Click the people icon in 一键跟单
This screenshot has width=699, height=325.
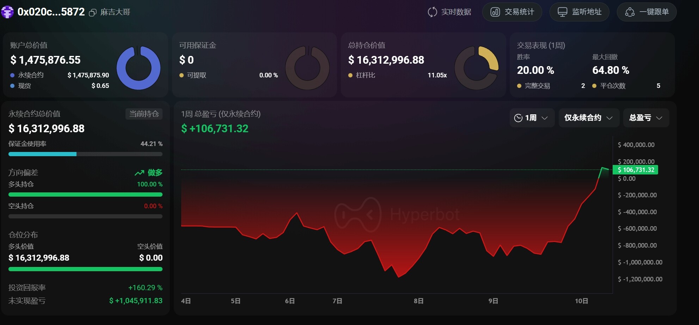[630, 12]
